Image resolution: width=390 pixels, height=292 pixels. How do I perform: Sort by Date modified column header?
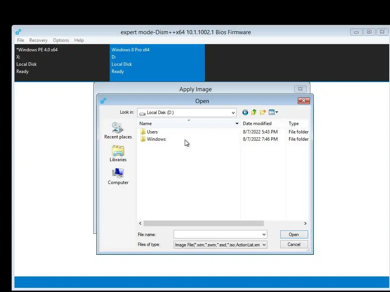point(263,124)
